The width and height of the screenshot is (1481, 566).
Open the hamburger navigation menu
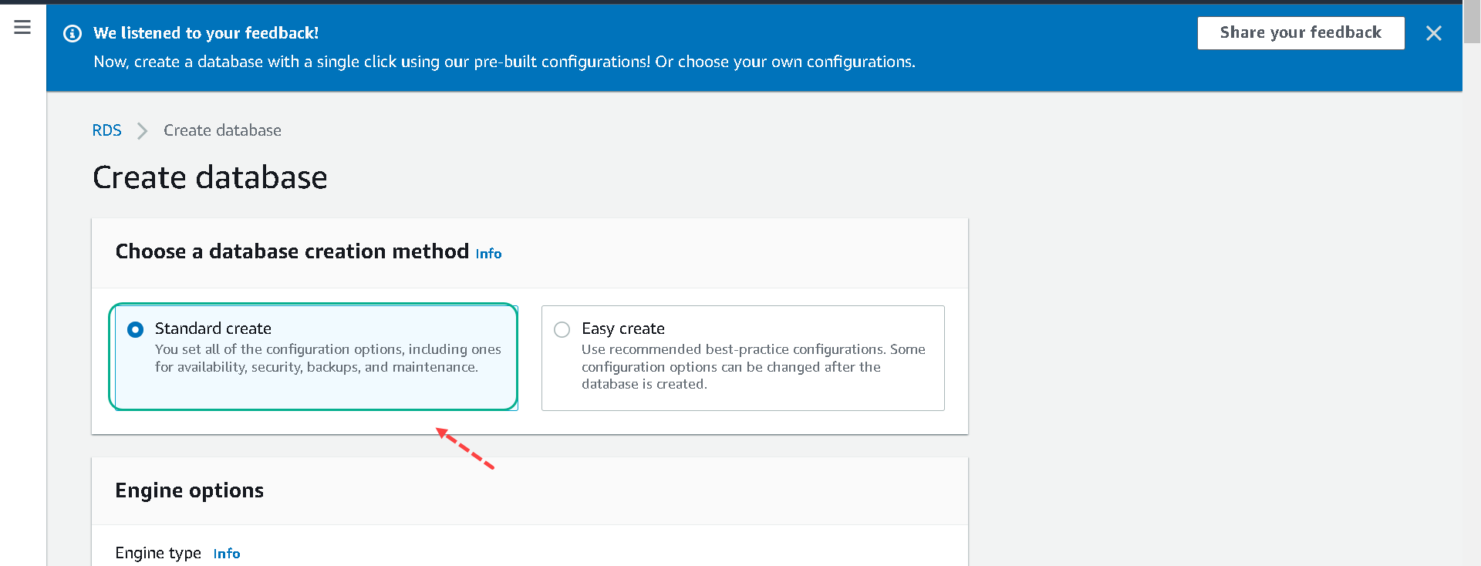(22, 28)
